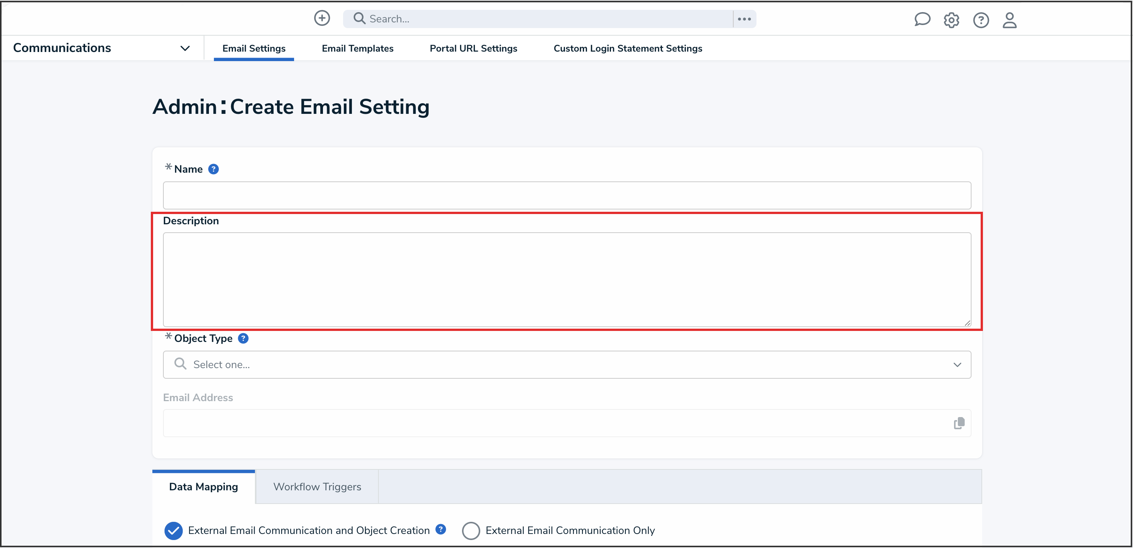Image resolution: width=1133 pixels, height=548 pixels.
Task: Click the plus create icon
Action: (322, 19)
